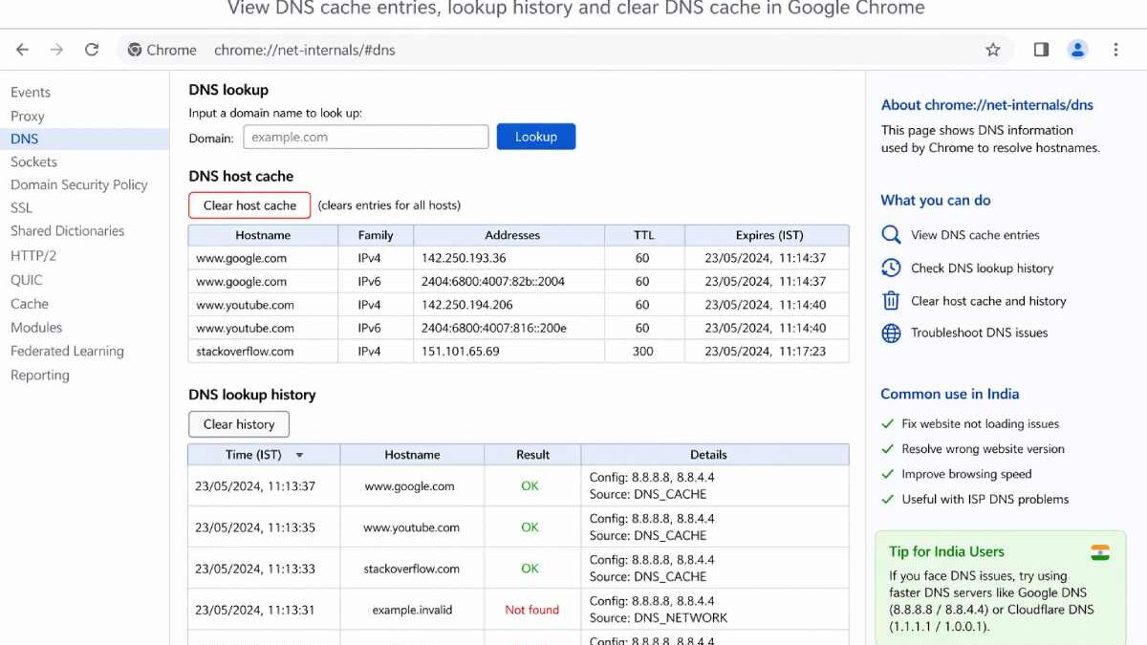Click the browser forward arrow
1147x645 pixels.
(57, 49)
